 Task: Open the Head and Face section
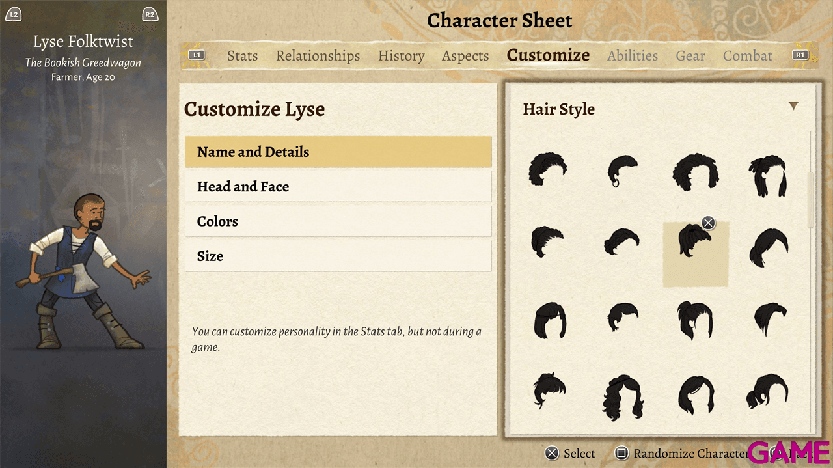[x=338, y=187]
